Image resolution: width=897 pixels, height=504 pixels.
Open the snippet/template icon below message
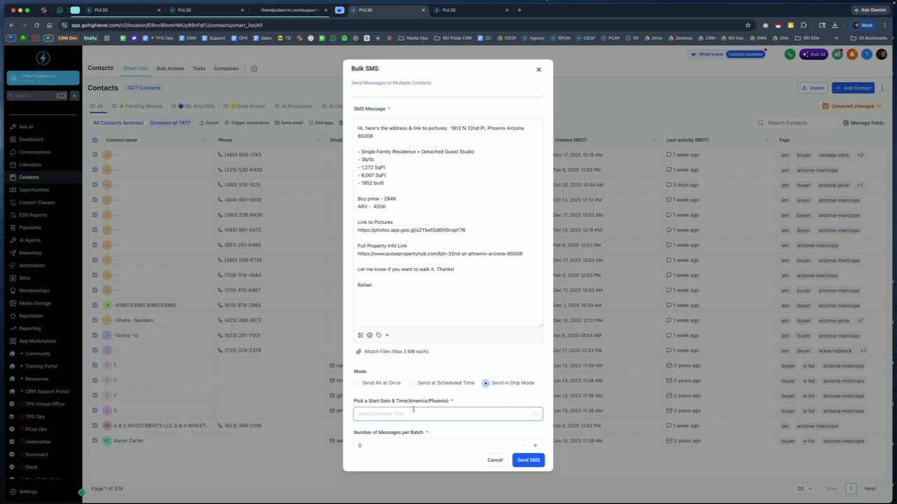361,335
